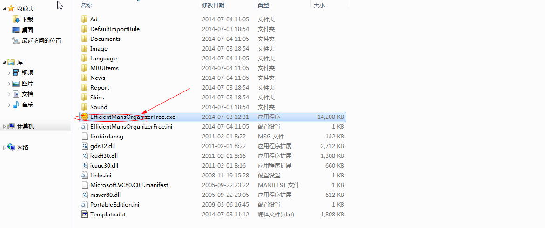
Task: Expand the Music (音乐) library arrow
Action: [x=9, y=105]
